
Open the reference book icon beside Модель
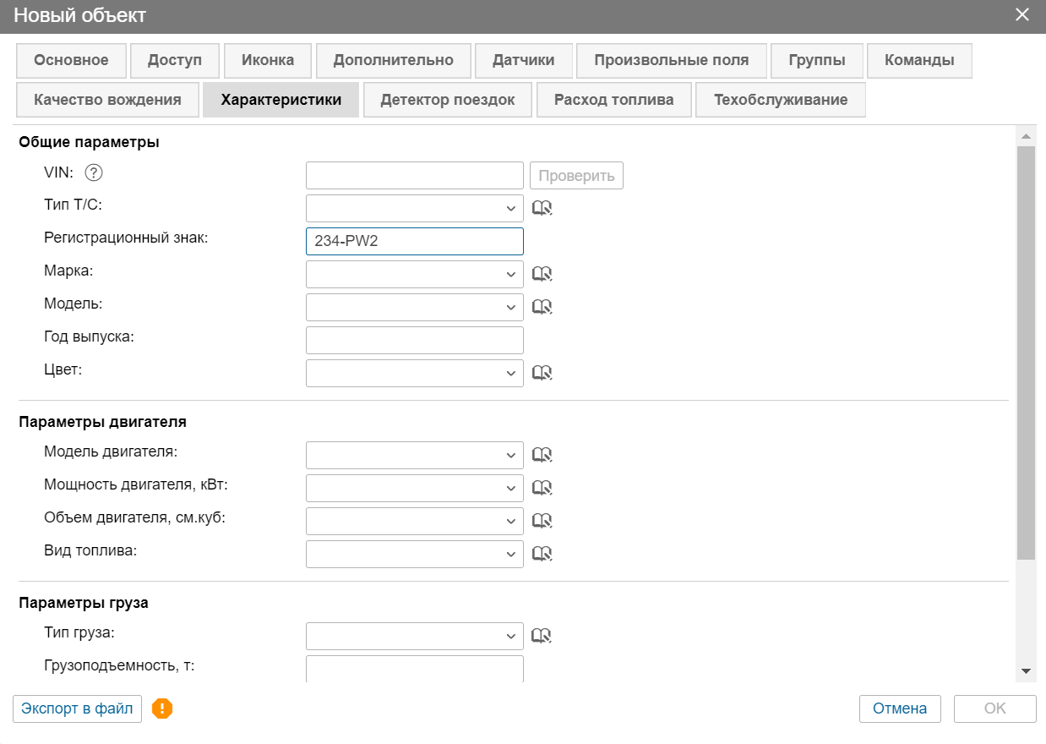[x=542, y=307]
